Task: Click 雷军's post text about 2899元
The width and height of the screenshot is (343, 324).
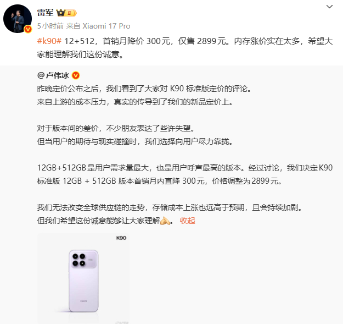Action: (x=185, y=47)
